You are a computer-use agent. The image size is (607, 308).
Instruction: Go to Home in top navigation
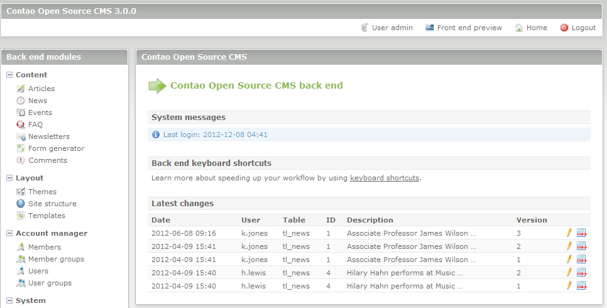pos(536,28)
